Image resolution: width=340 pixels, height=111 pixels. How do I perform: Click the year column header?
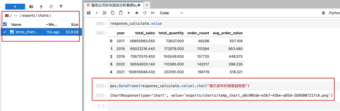coord(121,33)
